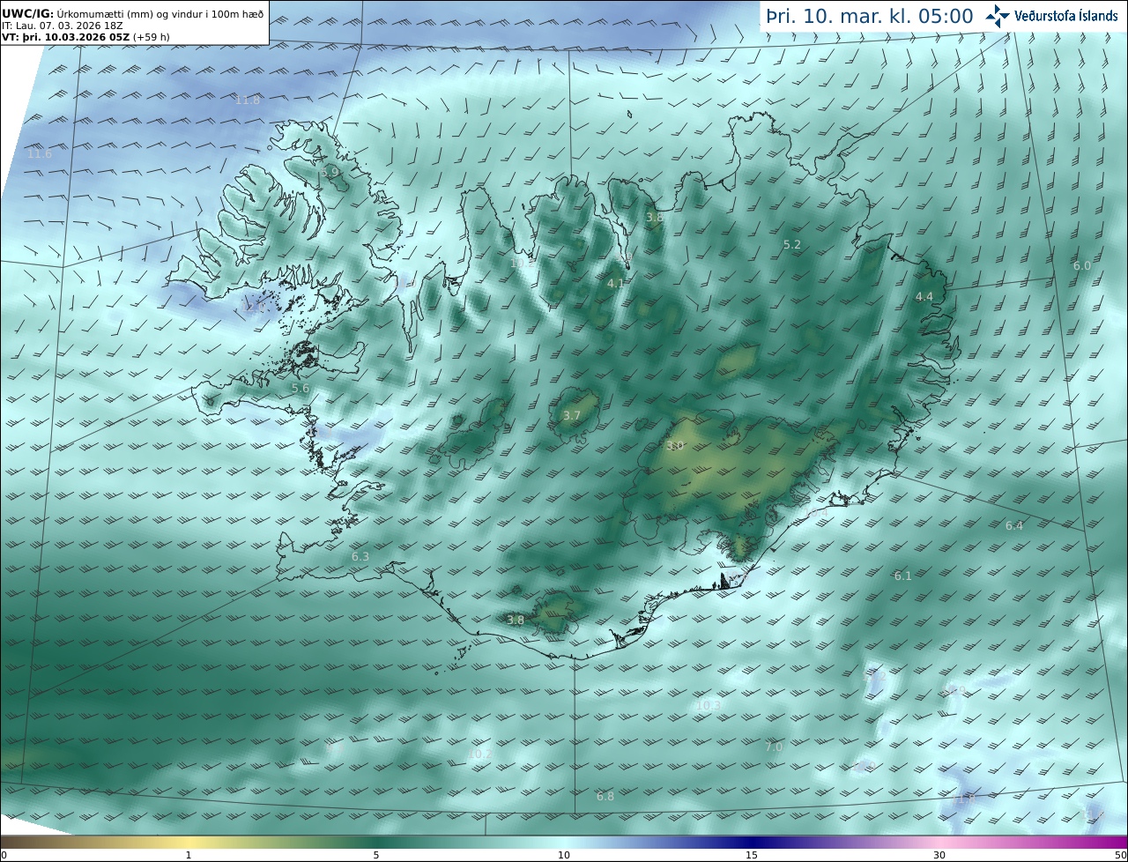Click the color scale tick label '15'
Viewport: 1128px width, 862px height.
pos(752,855)
